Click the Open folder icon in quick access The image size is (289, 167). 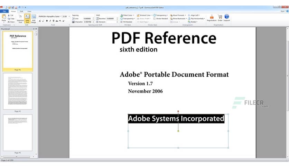pyautogui.click(x=9, y=7)
